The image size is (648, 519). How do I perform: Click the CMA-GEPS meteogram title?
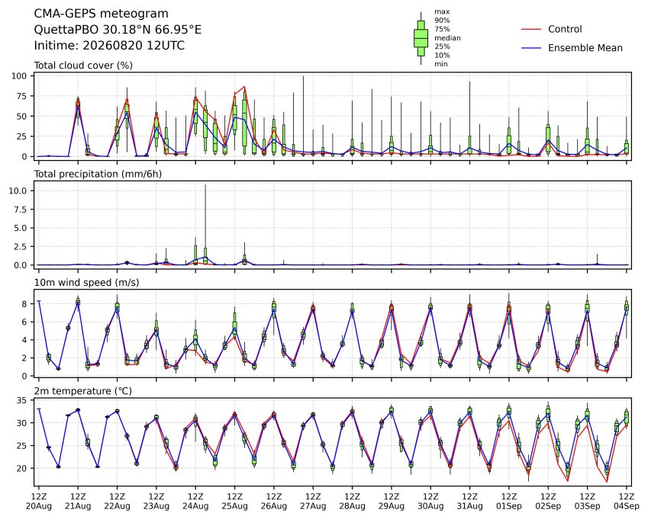tap(102, 14)
